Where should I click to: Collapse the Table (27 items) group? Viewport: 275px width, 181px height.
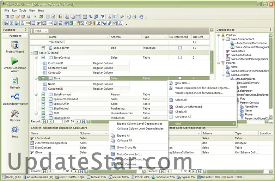click(32, 53)
